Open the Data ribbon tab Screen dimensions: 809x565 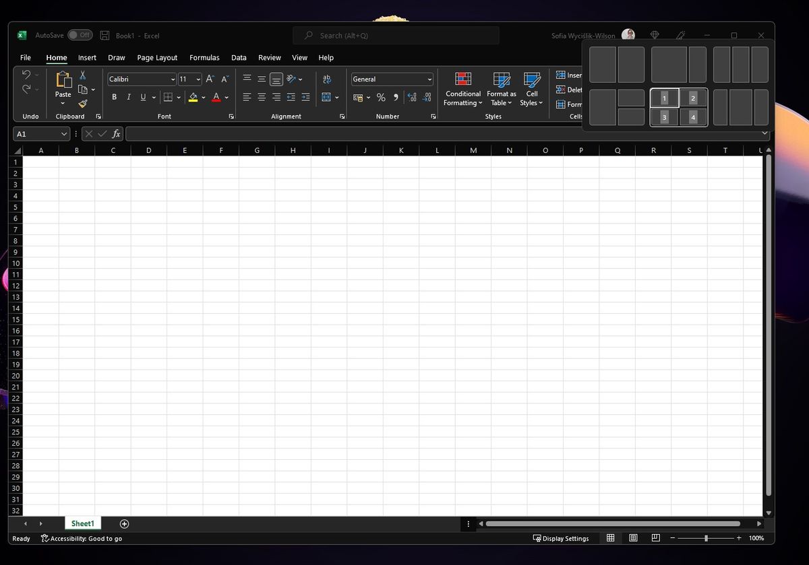pos(239,58)
